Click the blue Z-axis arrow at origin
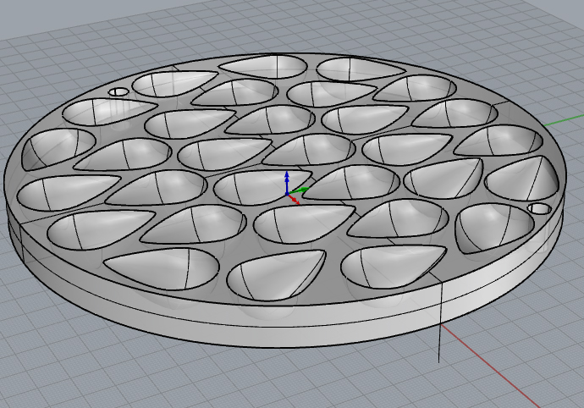 287,178
